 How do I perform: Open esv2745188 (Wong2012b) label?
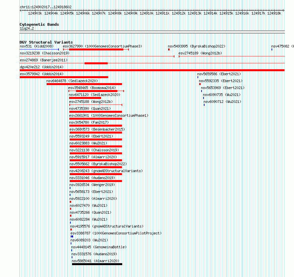click(x=91, y=102)
